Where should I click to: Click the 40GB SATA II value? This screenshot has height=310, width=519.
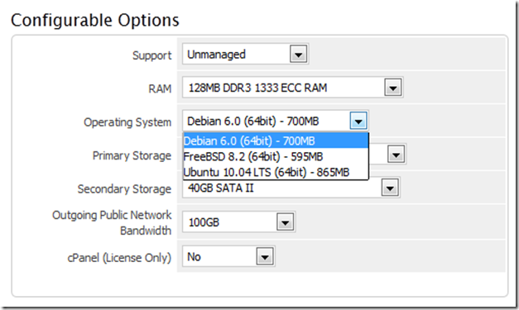(x=220, y=188)
